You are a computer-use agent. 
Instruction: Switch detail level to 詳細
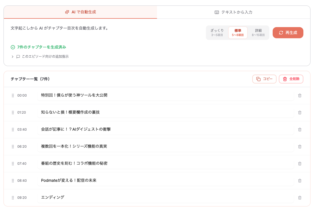(x=258, y=33)
